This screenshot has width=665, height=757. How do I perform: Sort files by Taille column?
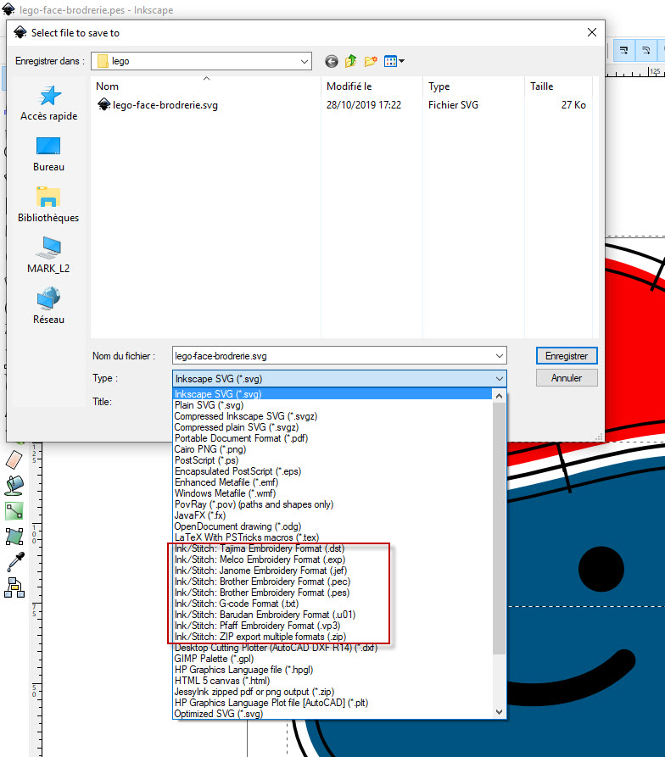point(558,86)
